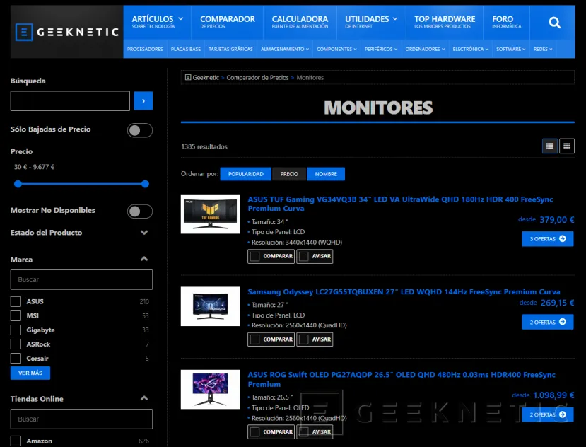Go to Comparador de Precios menu
586x447 pixels.
click(x=227, y=22)
